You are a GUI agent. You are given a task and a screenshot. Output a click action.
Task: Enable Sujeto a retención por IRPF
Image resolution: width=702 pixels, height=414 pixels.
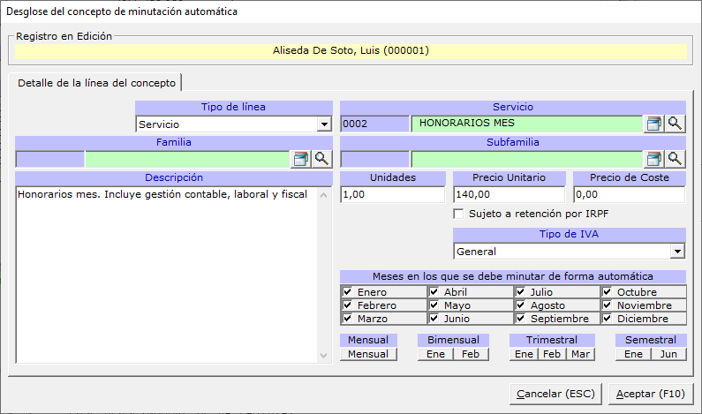458,215
